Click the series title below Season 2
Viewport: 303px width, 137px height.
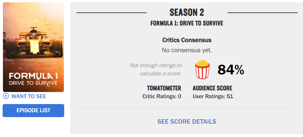(x=187, y=23)
